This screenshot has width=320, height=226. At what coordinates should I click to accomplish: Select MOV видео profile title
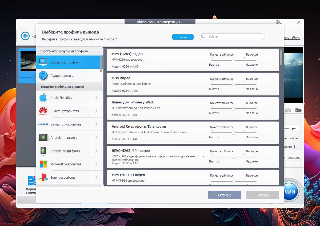[121, 78]
